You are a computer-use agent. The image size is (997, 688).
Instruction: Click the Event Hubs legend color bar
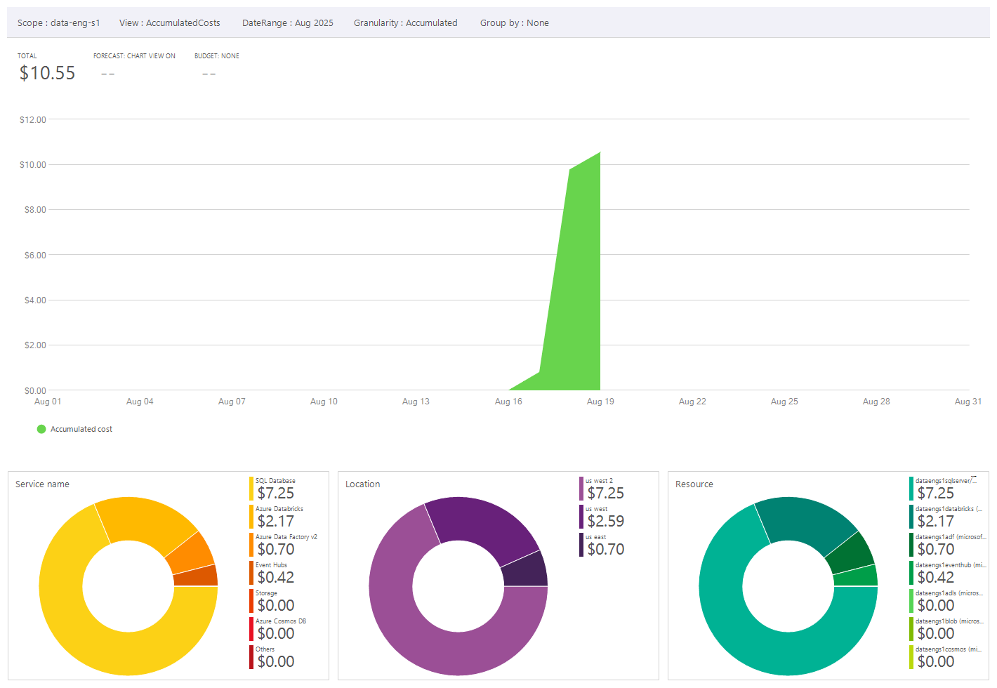pyautogui.click(x=251, y=573)
